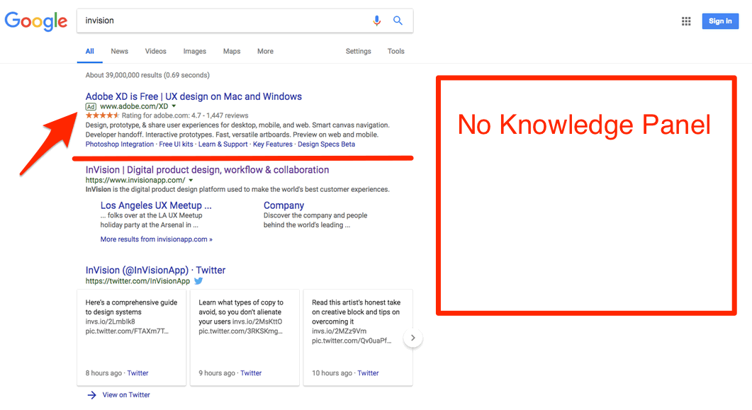Open Design Specs Beta sitelink

tap(326, 144)
